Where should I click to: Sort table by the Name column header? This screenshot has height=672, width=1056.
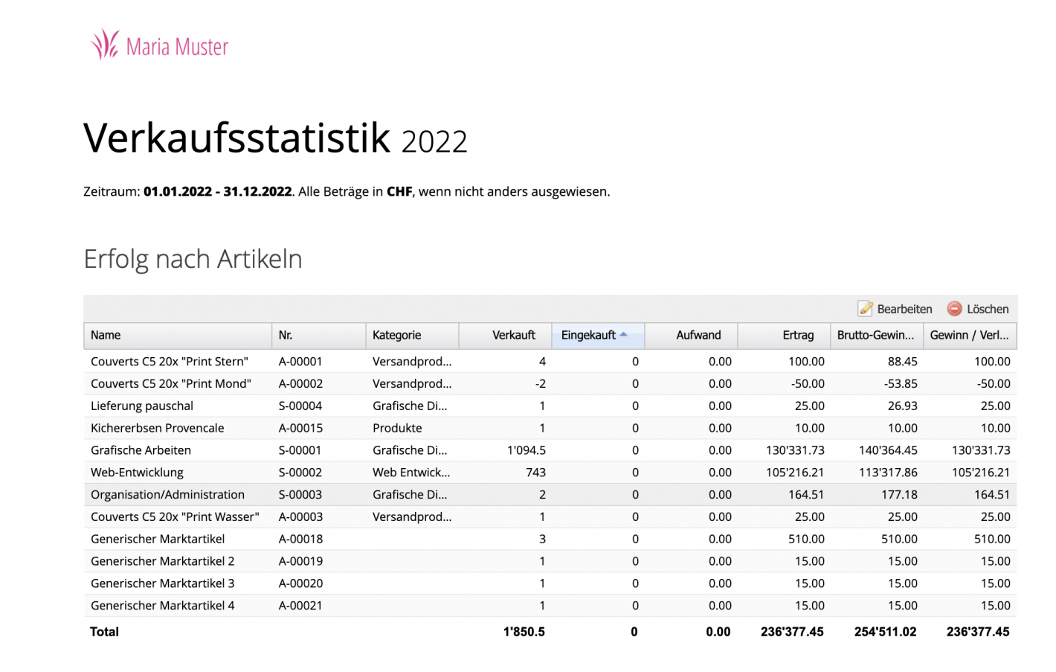tap(105, 335)
